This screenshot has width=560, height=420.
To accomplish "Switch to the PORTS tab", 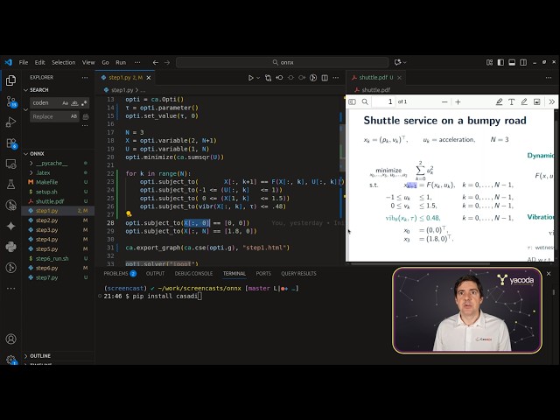I will pos(263,274).
